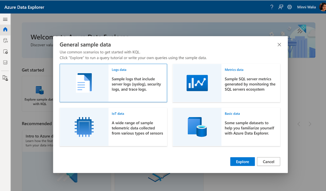Viewport: 326px width, 191px height.
Task: Click the Metrics data chart icon
Action: [197, 83]
